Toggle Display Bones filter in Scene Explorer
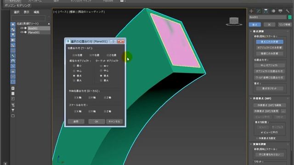 tap(13, 66)
